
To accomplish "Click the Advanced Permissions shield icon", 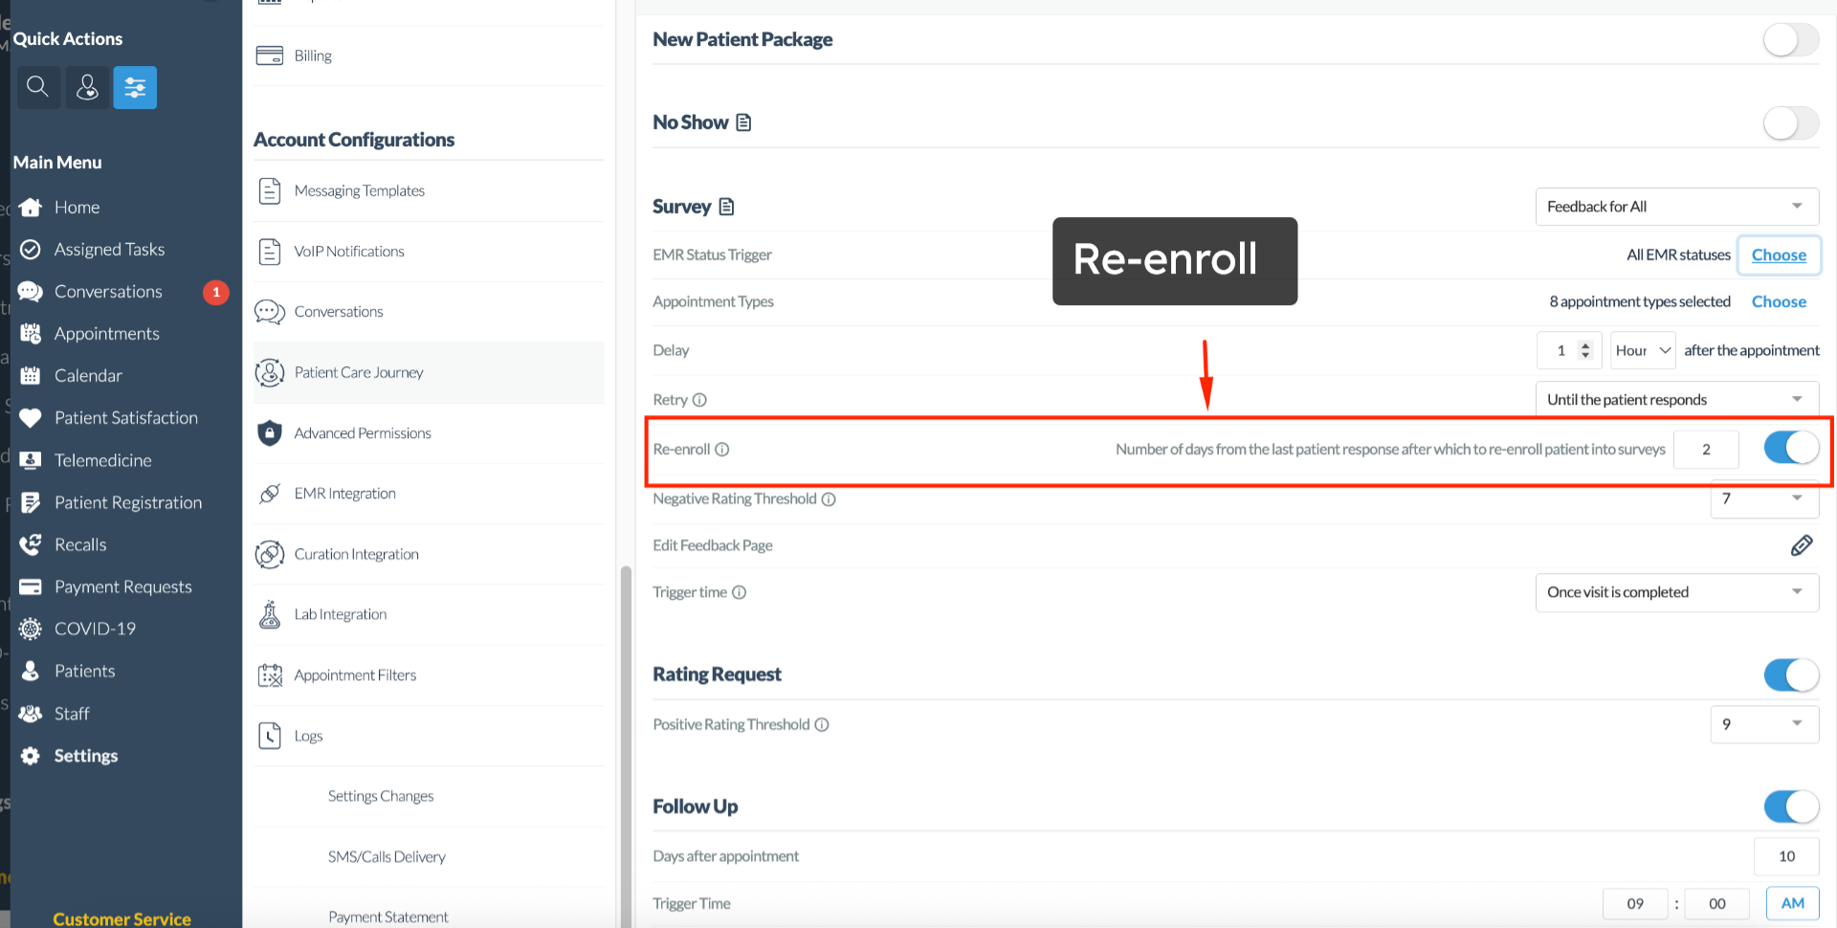I will click(270, 432).
